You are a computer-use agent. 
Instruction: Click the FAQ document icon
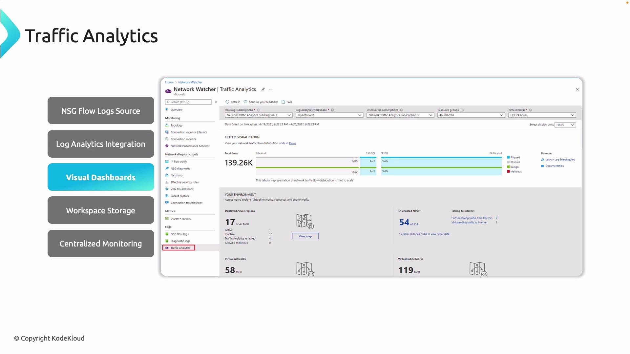pos(283,102)
